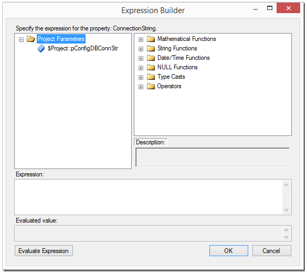Image resolution: width=307 pixels, height=274 pixels.
Task: Click the OK button
Action: [229, 251]
